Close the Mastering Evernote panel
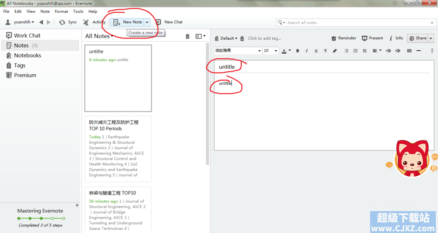The width and height of the screenshot is (438, 233). (77, 205)
